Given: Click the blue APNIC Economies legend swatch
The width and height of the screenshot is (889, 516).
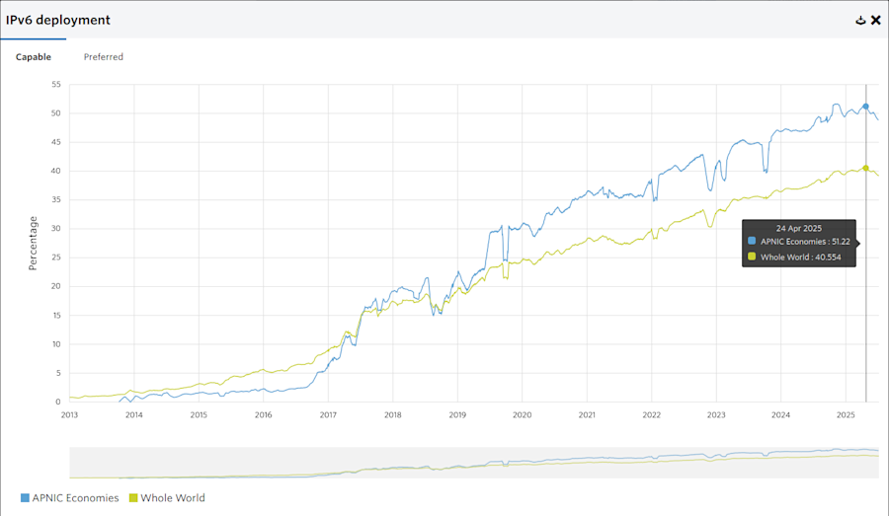Looking at the screenshot, I should (25, 498).
